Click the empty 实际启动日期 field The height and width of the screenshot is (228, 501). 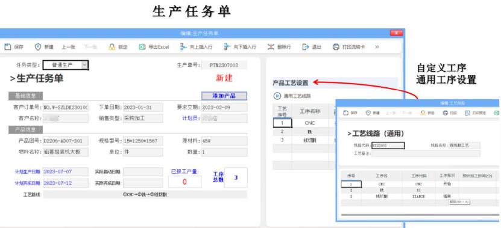143,172
